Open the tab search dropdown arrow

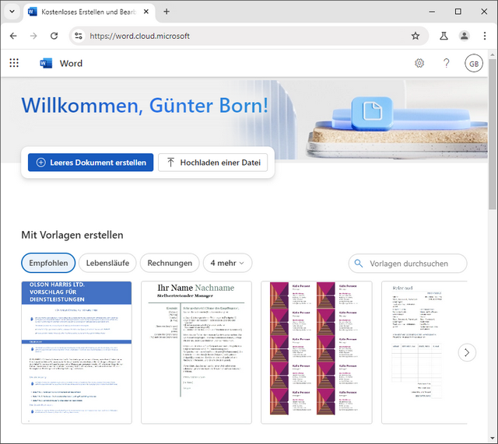[12, 12]
